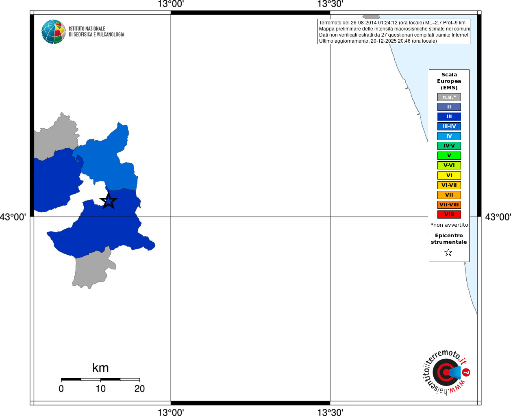Screen dimensions: 511x416
Task: Click the 'Dati non verificati' line
Action: [x=394, y=35]
